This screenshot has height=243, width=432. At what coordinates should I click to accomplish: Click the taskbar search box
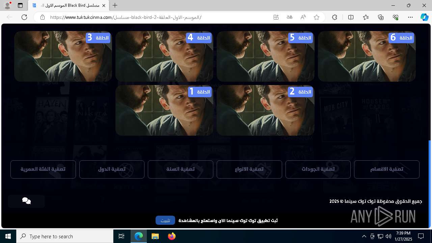pyautogui.click(x=65, y=236)
